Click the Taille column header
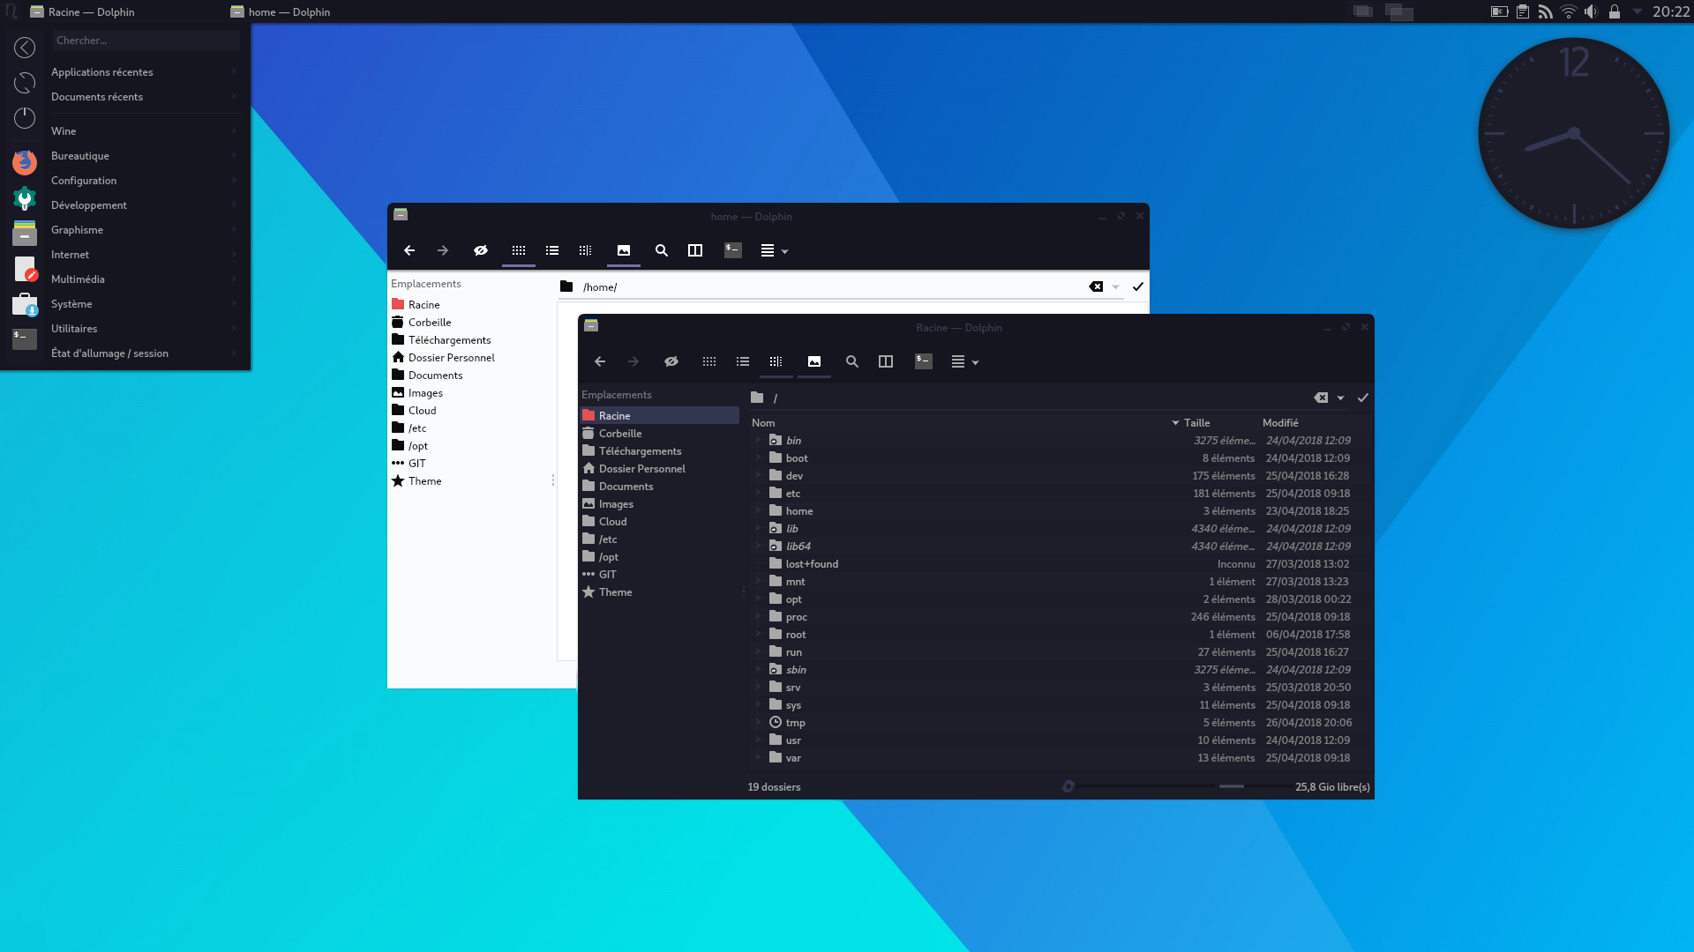1694x952 pixels. (1196, 423)
